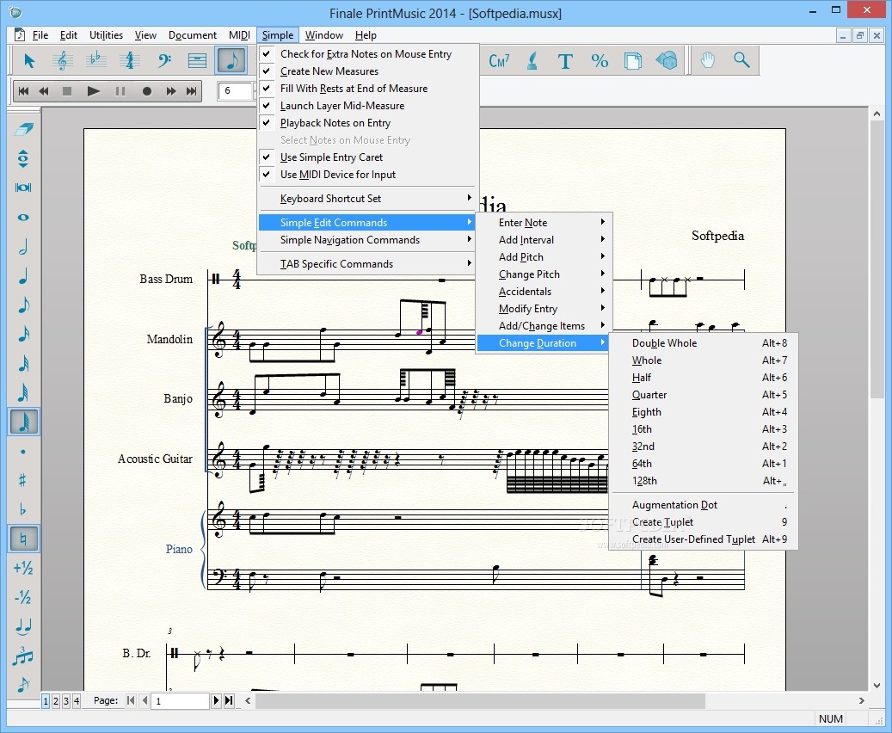Click the Record button
Screen dimensions: 892x733
click(147, 91)
